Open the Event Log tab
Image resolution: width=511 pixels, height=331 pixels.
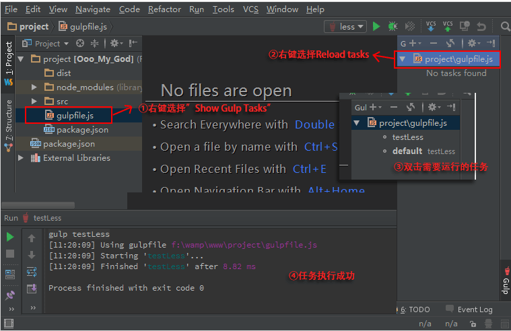pos(470,309)
